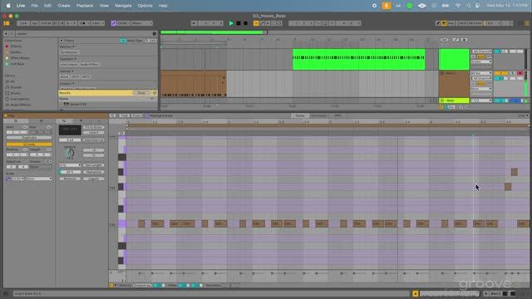Screen dimensions: 532x299
Task: Click the Humanize button
Action: point(94,172)
